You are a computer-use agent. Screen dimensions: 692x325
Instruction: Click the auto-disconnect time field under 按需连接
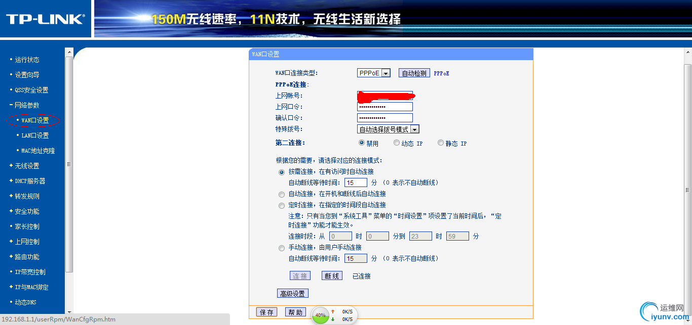click(x=356, y=182)
